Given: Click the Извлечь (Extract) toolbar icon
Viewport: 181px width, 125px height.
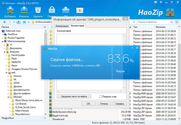Looking at the screenshot, I should point(24,9).
